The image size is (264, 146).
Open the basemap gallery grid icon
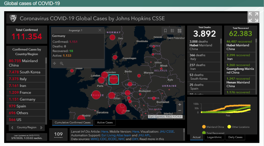click(x=180, y=31)
